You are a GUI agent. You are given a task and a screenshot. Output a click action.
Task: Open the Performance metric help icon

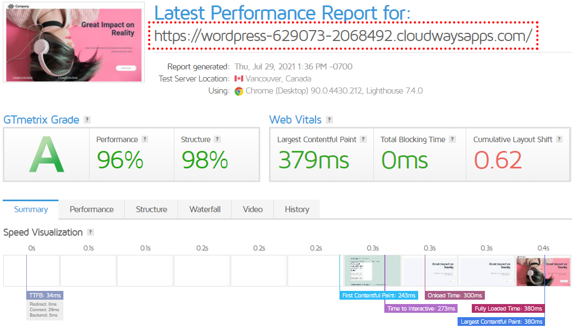pyautogui.click(x=144, y=139)
